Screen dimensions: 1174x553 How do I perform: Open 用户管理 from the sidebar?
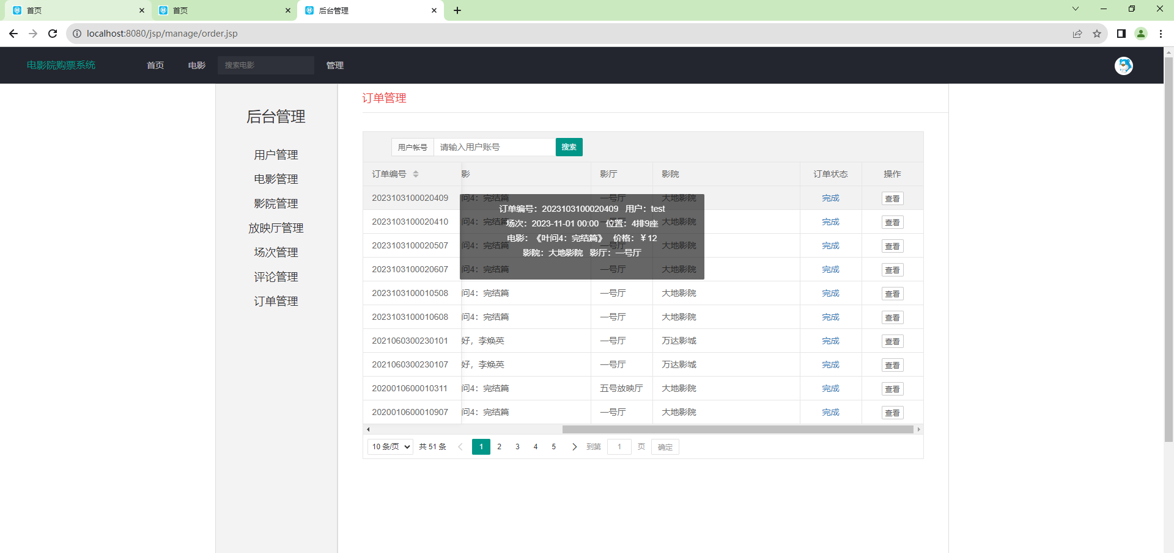[x=276, y=154]
